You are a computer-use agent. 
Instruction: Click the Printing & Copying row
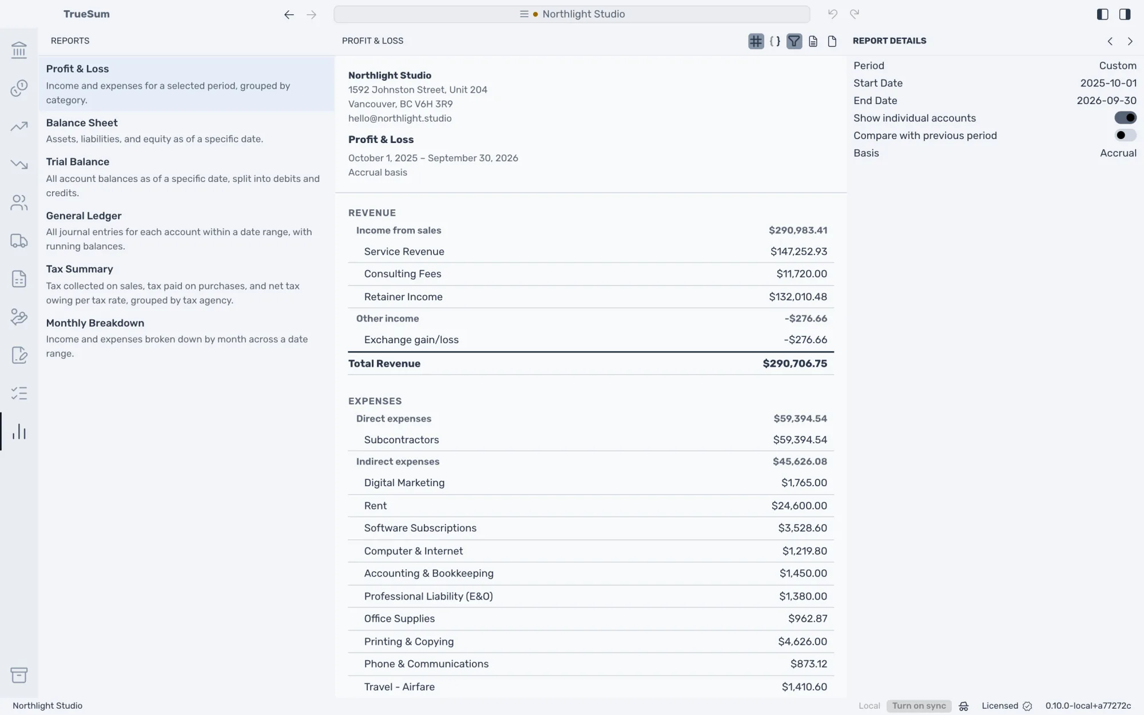tap(591, 642)
